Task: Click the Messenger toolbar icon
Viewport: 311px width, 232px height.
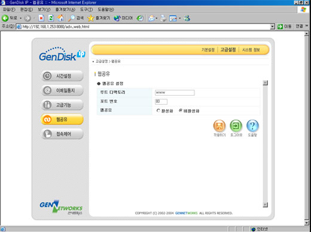Action: click(x=187, y=18)
